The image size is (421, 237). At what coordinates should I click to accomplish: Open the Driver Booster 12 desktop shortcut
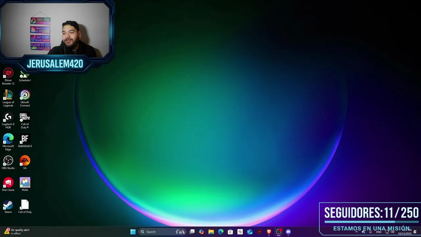click(8, 76)
